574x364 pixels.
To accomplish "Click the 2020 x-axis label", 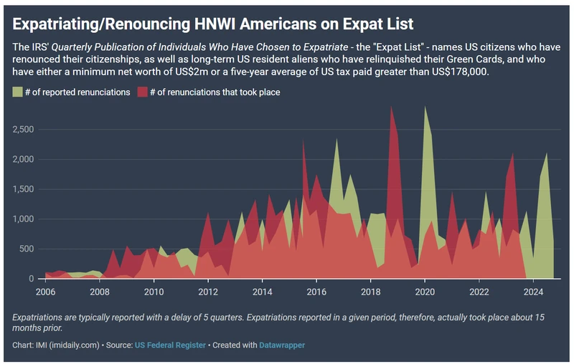I will tap(425, 292).
